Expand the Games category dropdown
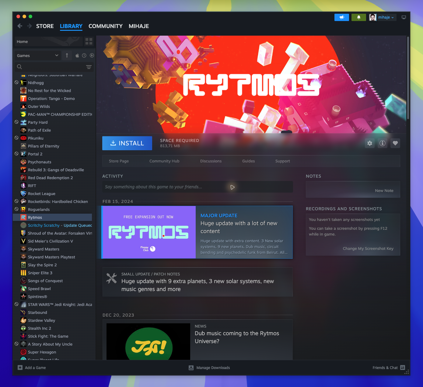The width and height of the screenshot is (423, 387). pos(38,55)
